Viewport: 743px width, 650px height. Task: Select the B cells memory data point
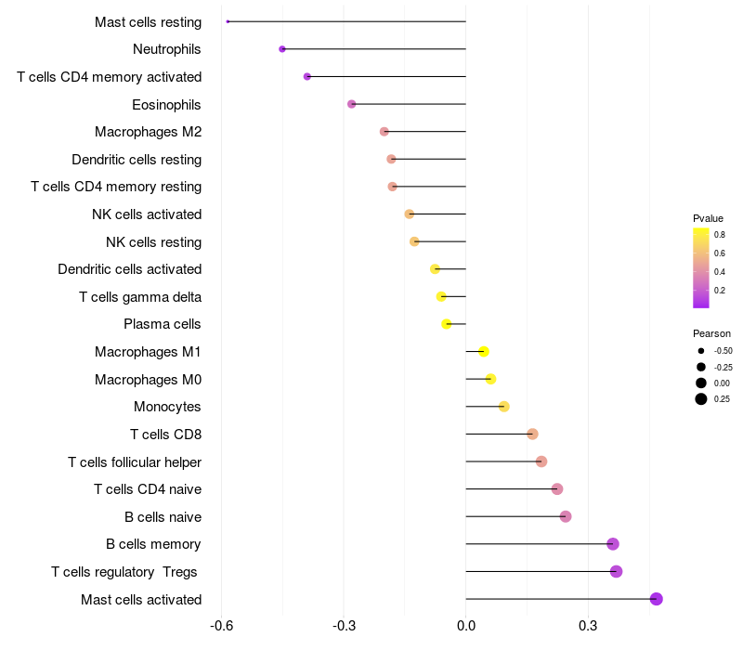pyautogui.click(x=613, y=544)
